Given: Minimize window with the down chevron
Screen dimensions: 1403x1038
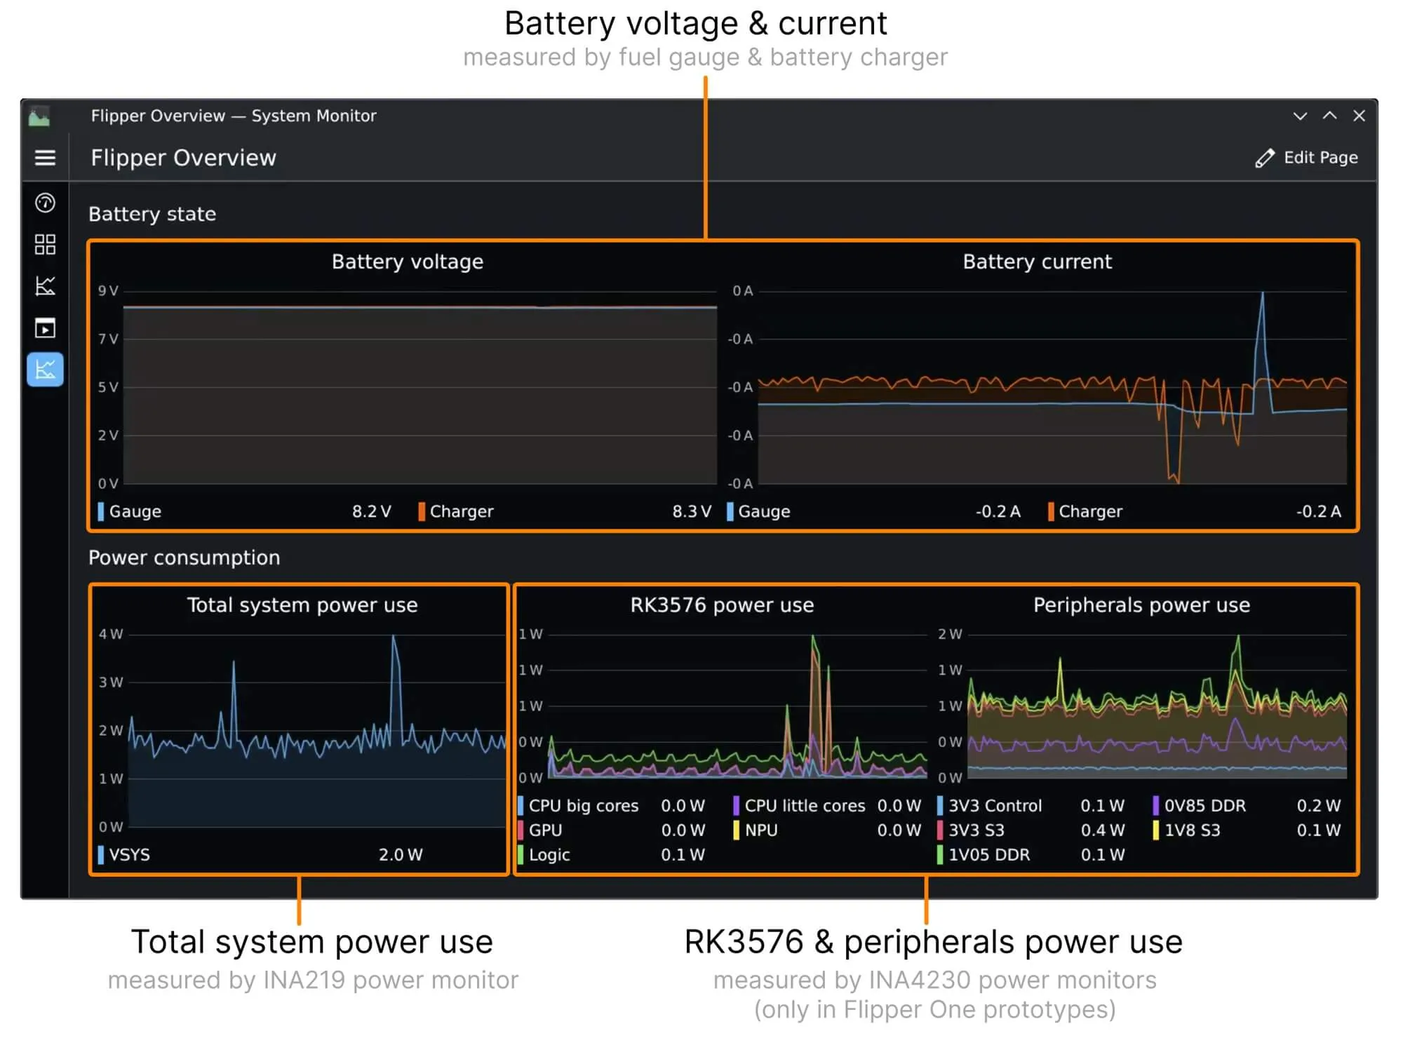Looking at the screenshot, I should [x=1300, y=116].
